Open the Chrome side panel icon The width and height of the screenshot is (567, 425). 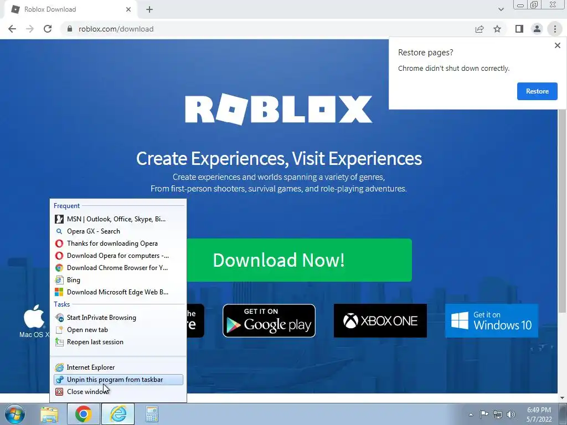[519, 29]
